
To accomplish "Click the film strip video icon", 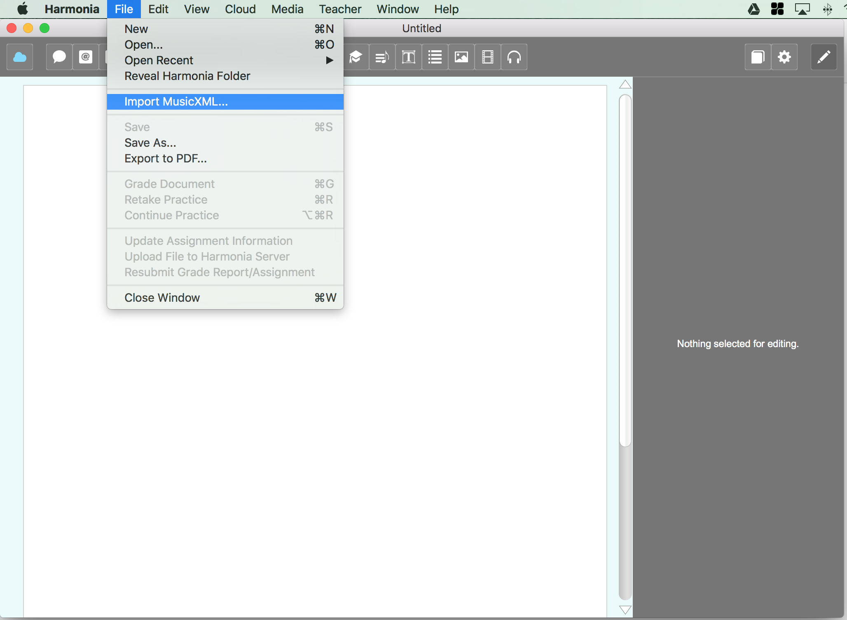I will pos(487,57).
